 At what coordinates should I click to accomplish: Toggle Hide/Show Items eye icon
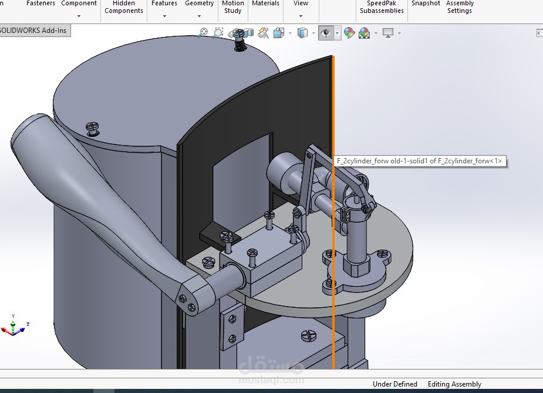click(x=326, y=33)
